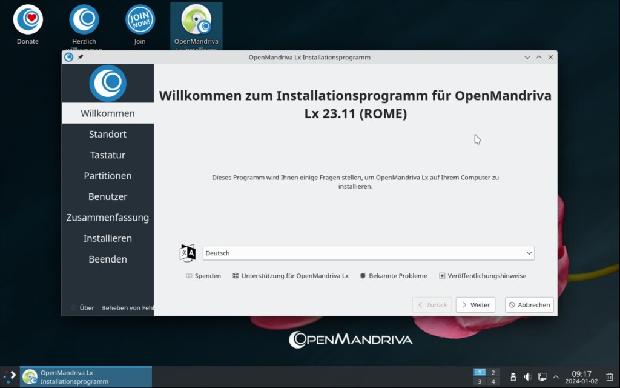Viewport: 620px width, 388px height.
Task: Open the network connections tray icon
Action: (x=542, y=377)
